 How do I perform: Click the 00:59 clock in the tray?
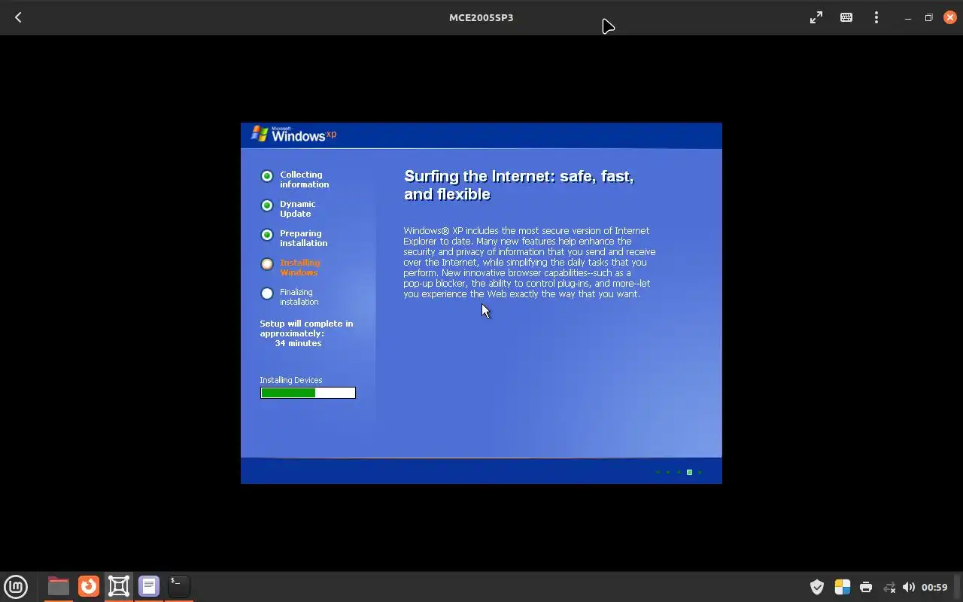tap(934, 587)
